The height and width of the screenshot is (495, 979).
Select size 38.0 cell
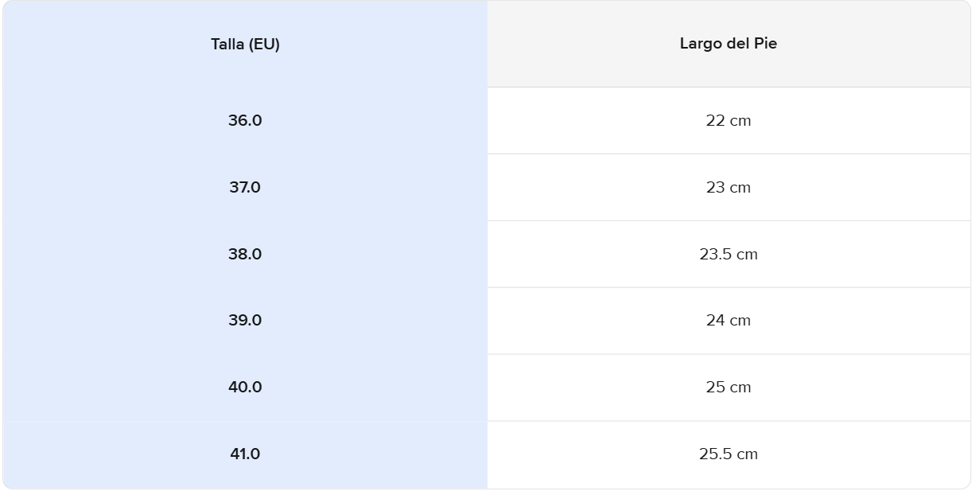click(x=245, y=255)
